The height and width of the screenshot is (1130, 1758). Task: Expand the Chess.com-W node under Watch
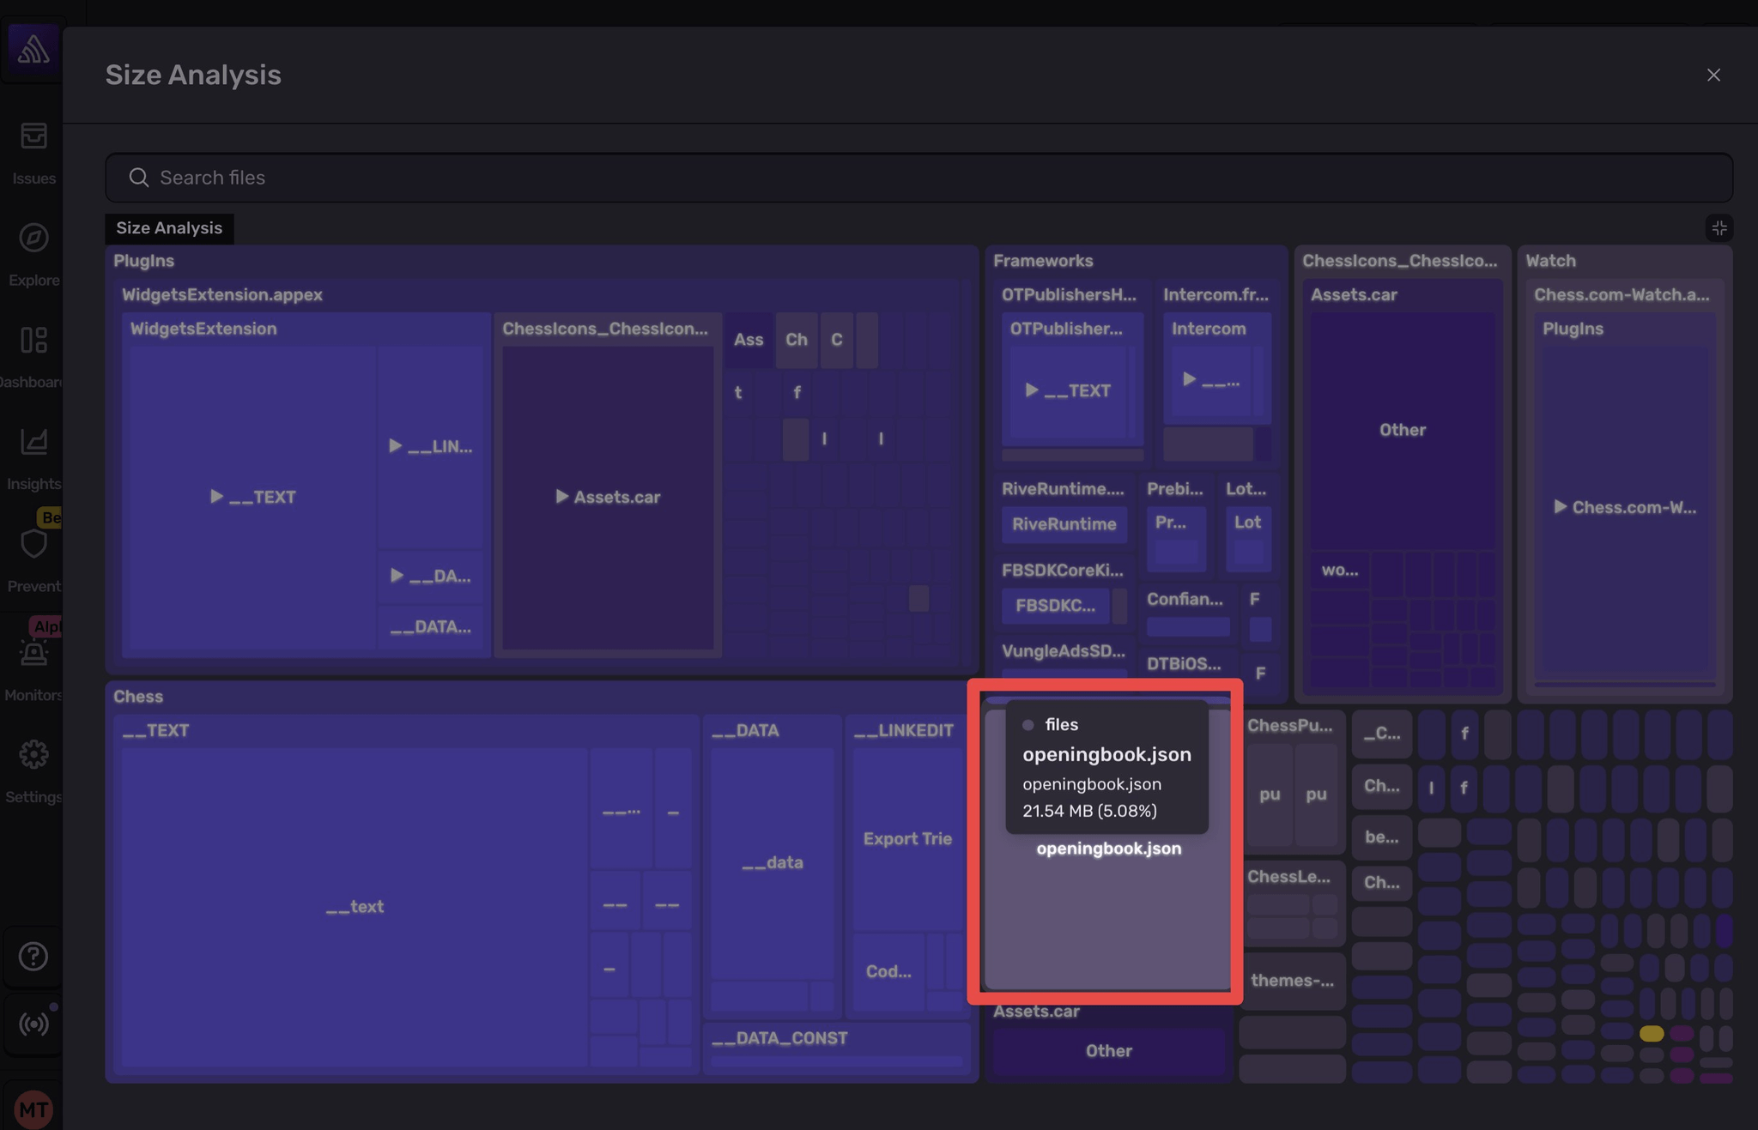click(x=1625, y=507)
